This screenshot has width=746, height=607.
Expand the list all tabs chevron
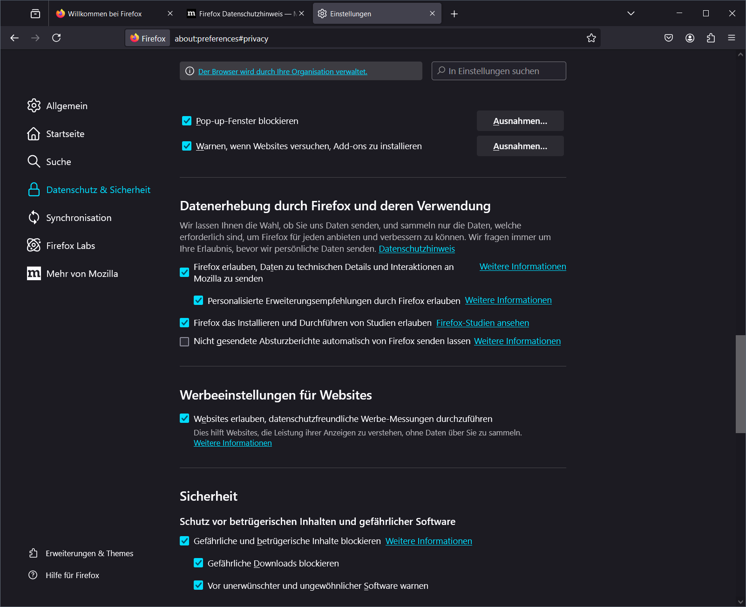(631, 14)
